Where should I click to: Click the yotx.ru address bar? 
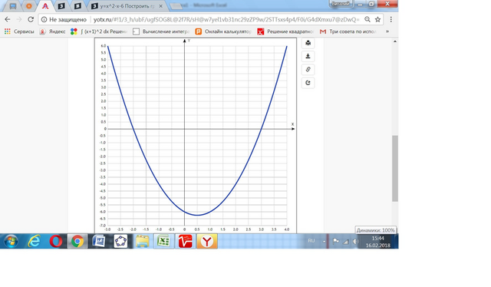(x=226, y=19)
